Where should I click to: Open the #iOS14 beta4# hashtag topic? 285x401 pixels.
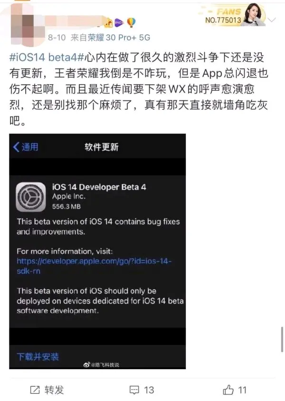pos(47,57)
